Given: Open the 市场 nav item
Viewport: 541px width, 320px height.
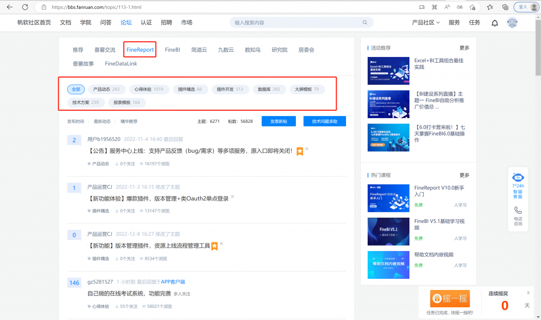Looking at the screenshot, I should pos(186,22).
